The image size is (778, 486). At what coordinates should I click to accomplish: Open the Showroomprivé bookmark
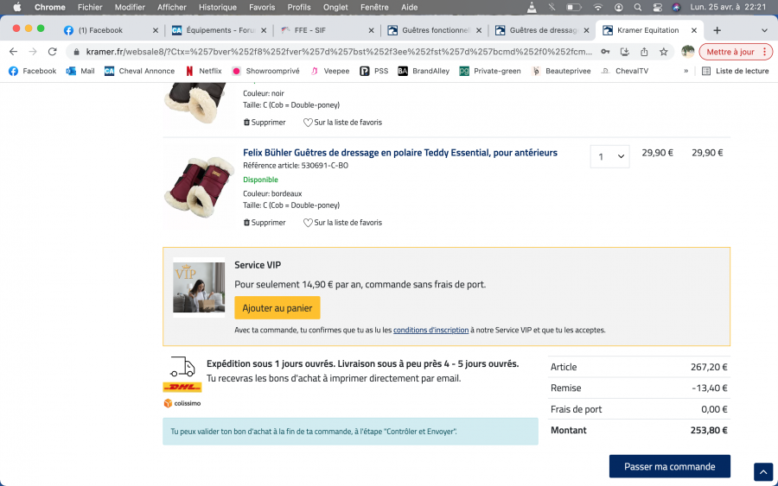coord(266,71)
